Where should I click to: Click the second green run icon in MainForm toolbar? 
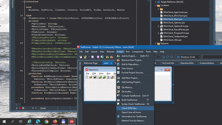click(x=104, y=77)
